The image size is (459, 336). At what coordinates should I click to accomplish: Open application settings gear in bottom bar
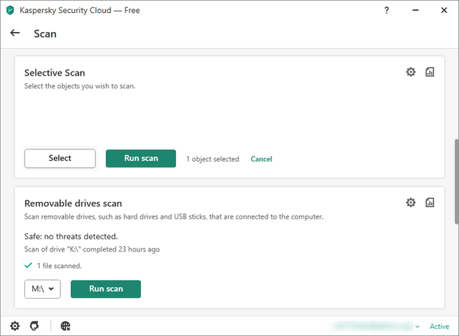[x=15, y=326]
